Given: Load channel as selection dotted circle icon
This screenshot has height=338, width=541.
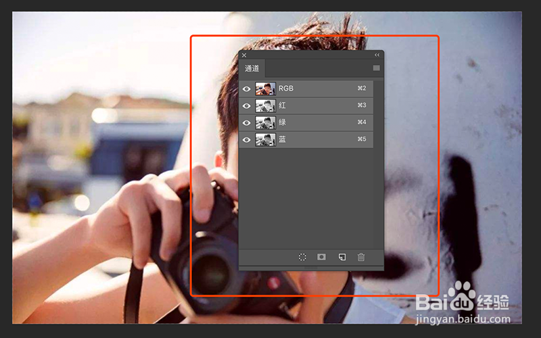Looking at the screenshot, I should click(x=302, y=257).
